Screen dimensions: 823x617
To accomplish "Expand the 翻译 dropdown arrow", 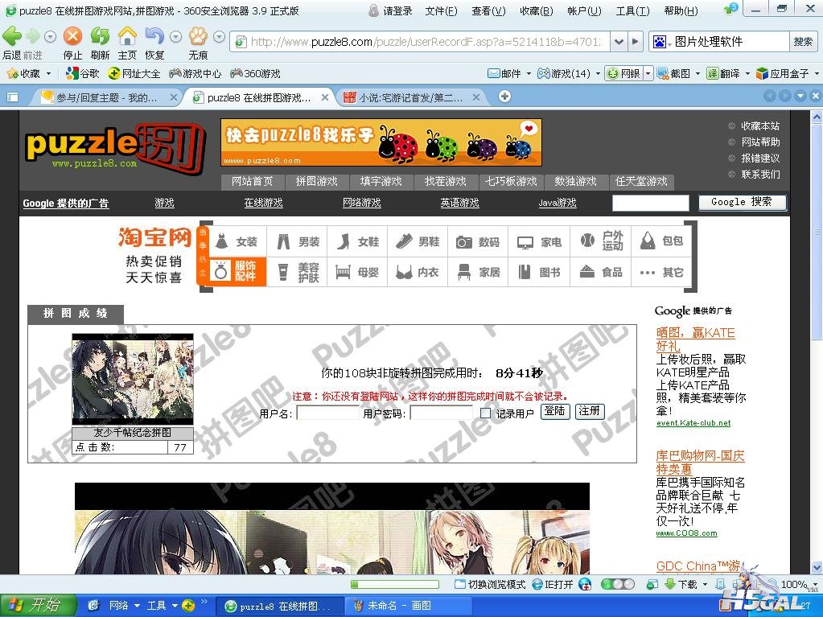I will click(x=747, y=74).
